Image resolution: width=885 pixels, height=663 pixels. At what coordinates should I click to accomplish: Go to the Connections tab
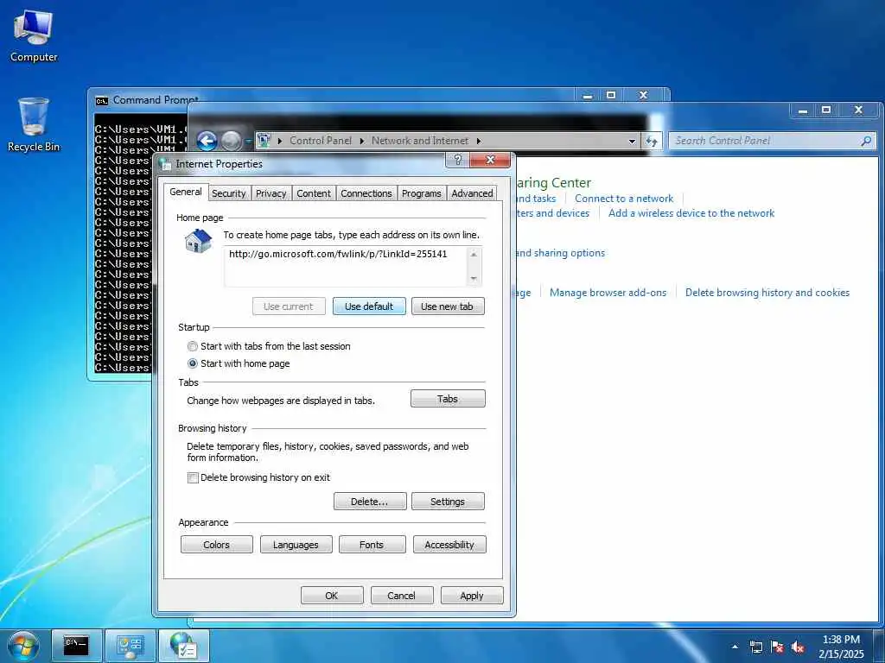(x=366, y=193)
